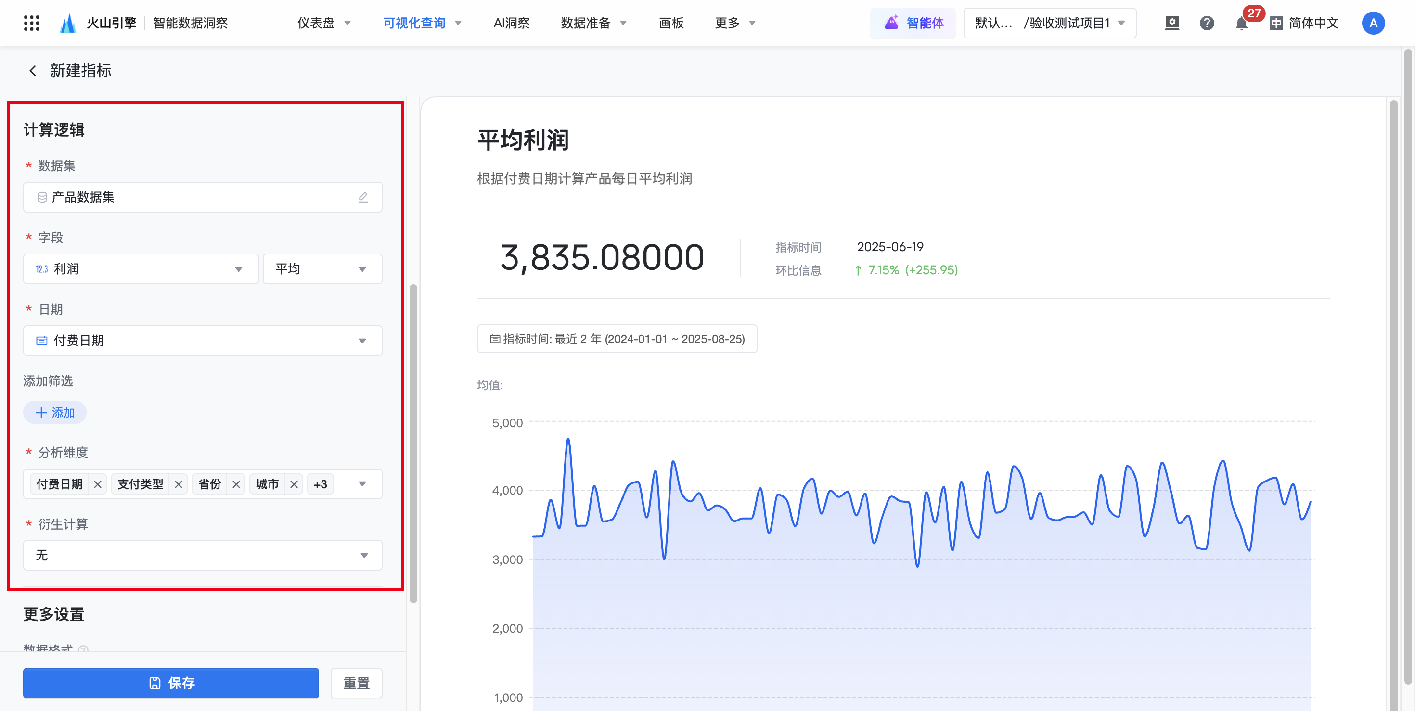Click the user avatar A
Screen dimensions: 1415x711
coord(1373,23)
